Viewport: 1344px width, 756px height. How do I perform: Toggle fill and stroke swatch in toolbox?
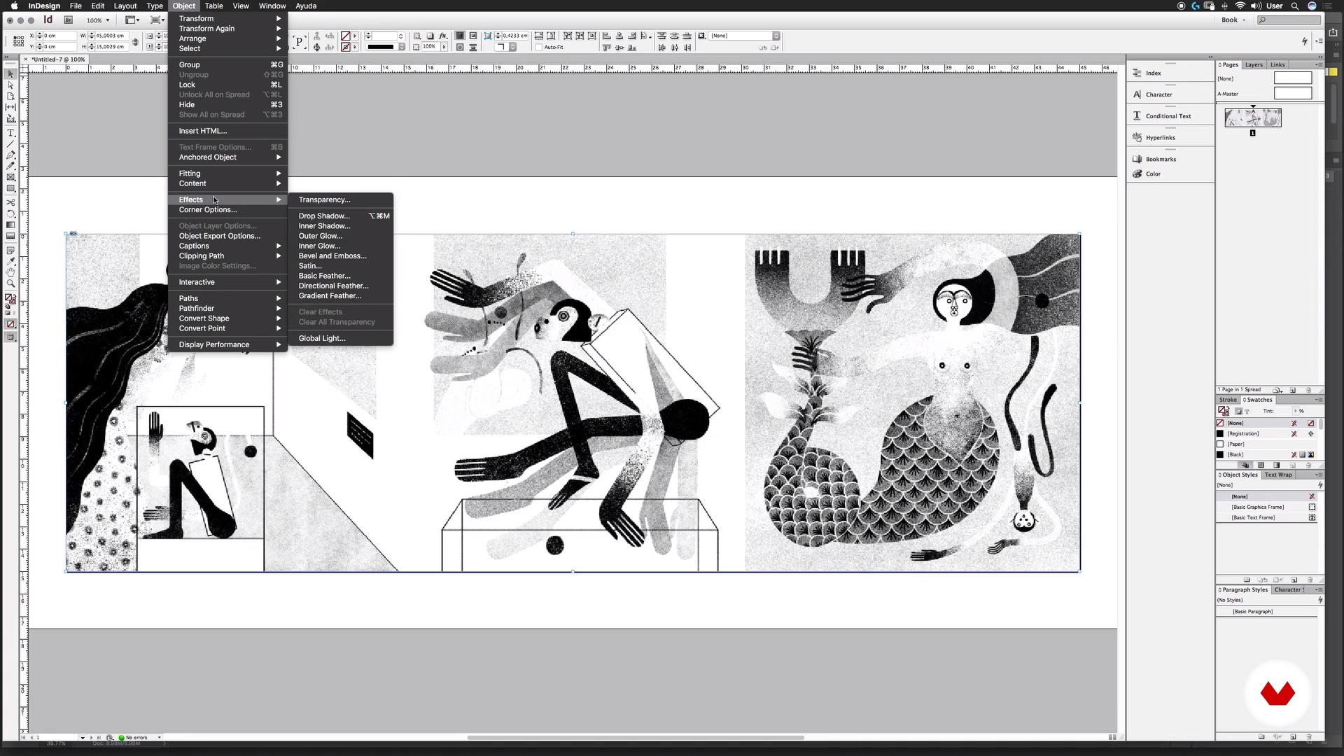pos(10,299)
